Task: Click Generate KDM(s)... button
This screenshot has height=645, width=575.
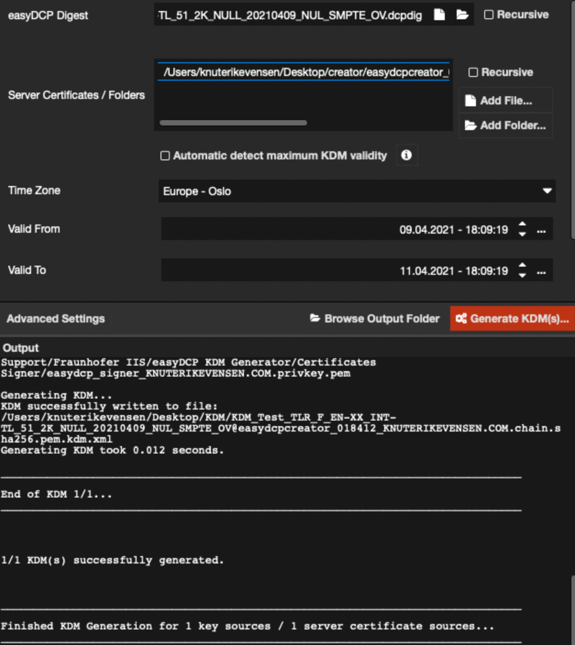Action: click(x=512, y=318)
